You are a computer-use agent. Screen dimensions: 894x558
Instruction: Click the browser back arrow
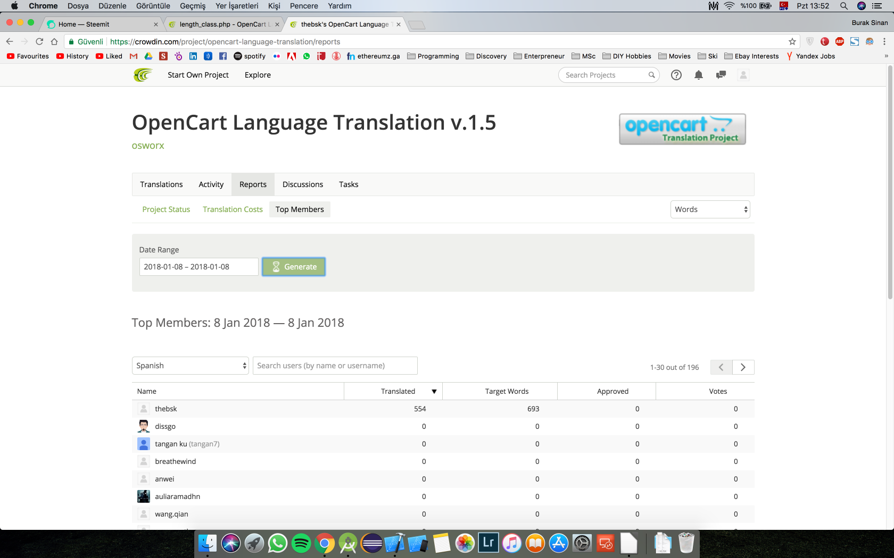point(10,41)
